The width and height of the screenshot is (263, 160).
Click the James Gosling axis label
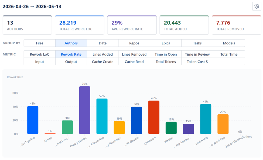point(234,142)
